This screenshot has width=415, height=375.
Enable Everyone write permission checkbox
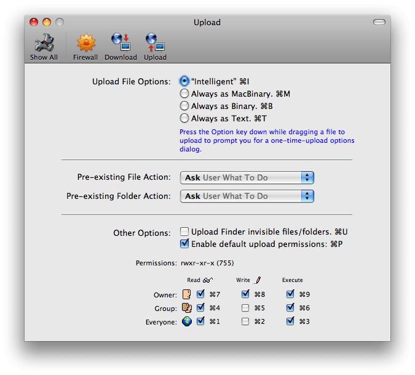click(245, 321)
